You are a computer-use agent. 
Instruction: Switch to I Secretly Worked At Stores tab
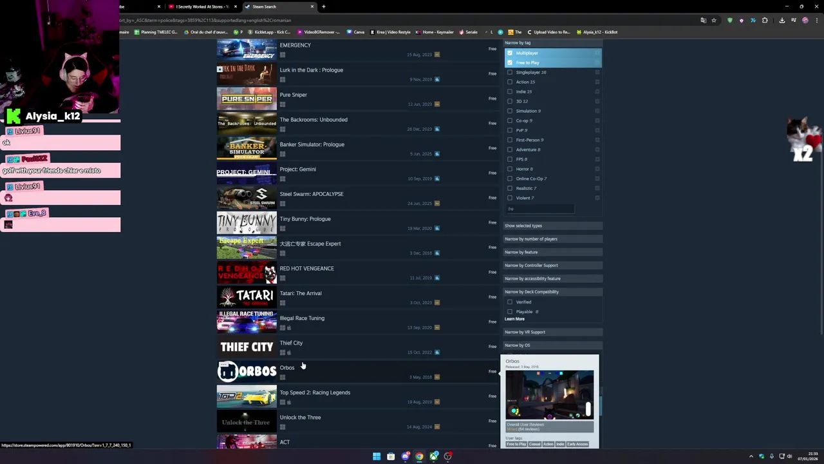pos(201,6)
